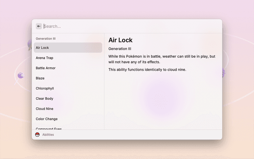Click Generation III text in detail pane

[x=120, y=49]
